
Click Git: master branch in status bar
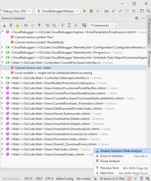tap(84, 179)
